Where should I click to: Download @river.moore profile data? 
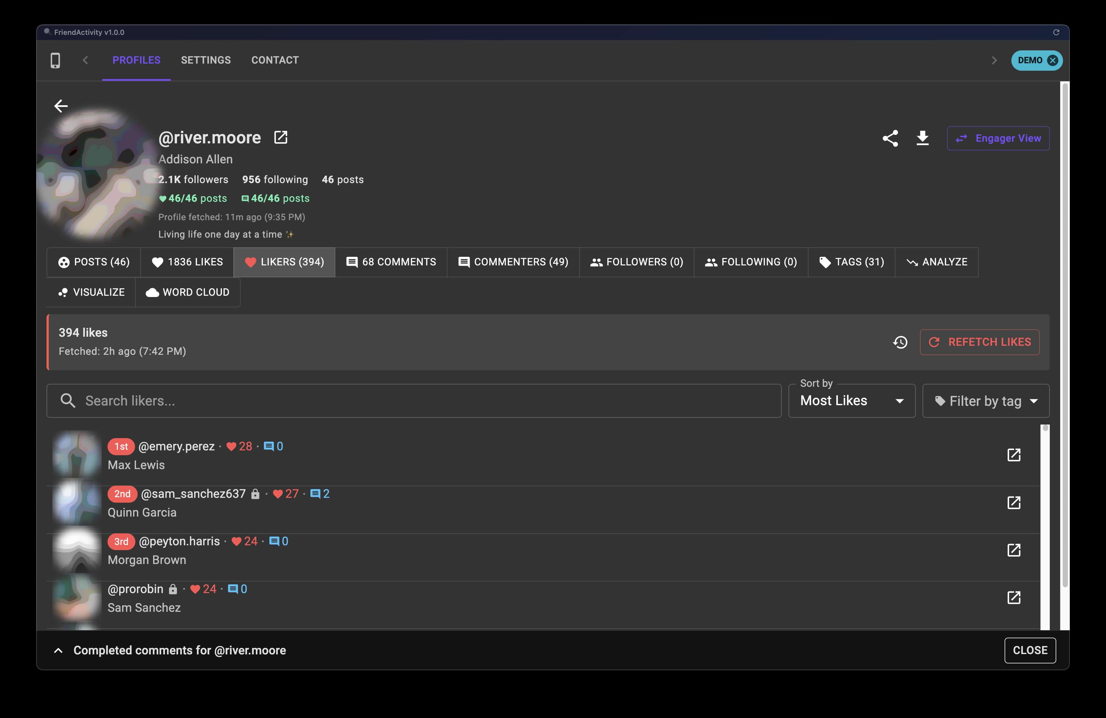pyautogui.click(x=922, y=138)
